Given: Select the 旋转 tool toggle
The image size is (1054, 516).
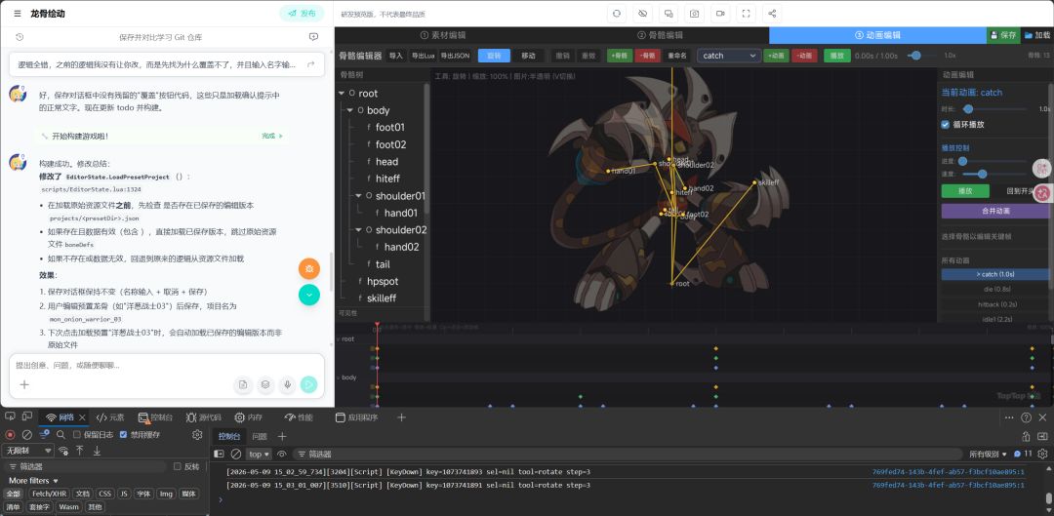Looking at the screenshot, I should tap(494, 56).
